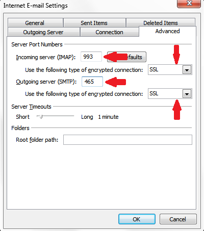
Task: Open outgoing server SSL combo box
Action: tap(170, 94)
